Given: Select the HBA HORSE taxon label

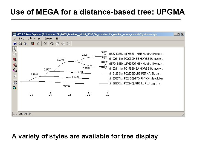Looking at the screenshot, I should pos(136,69).
